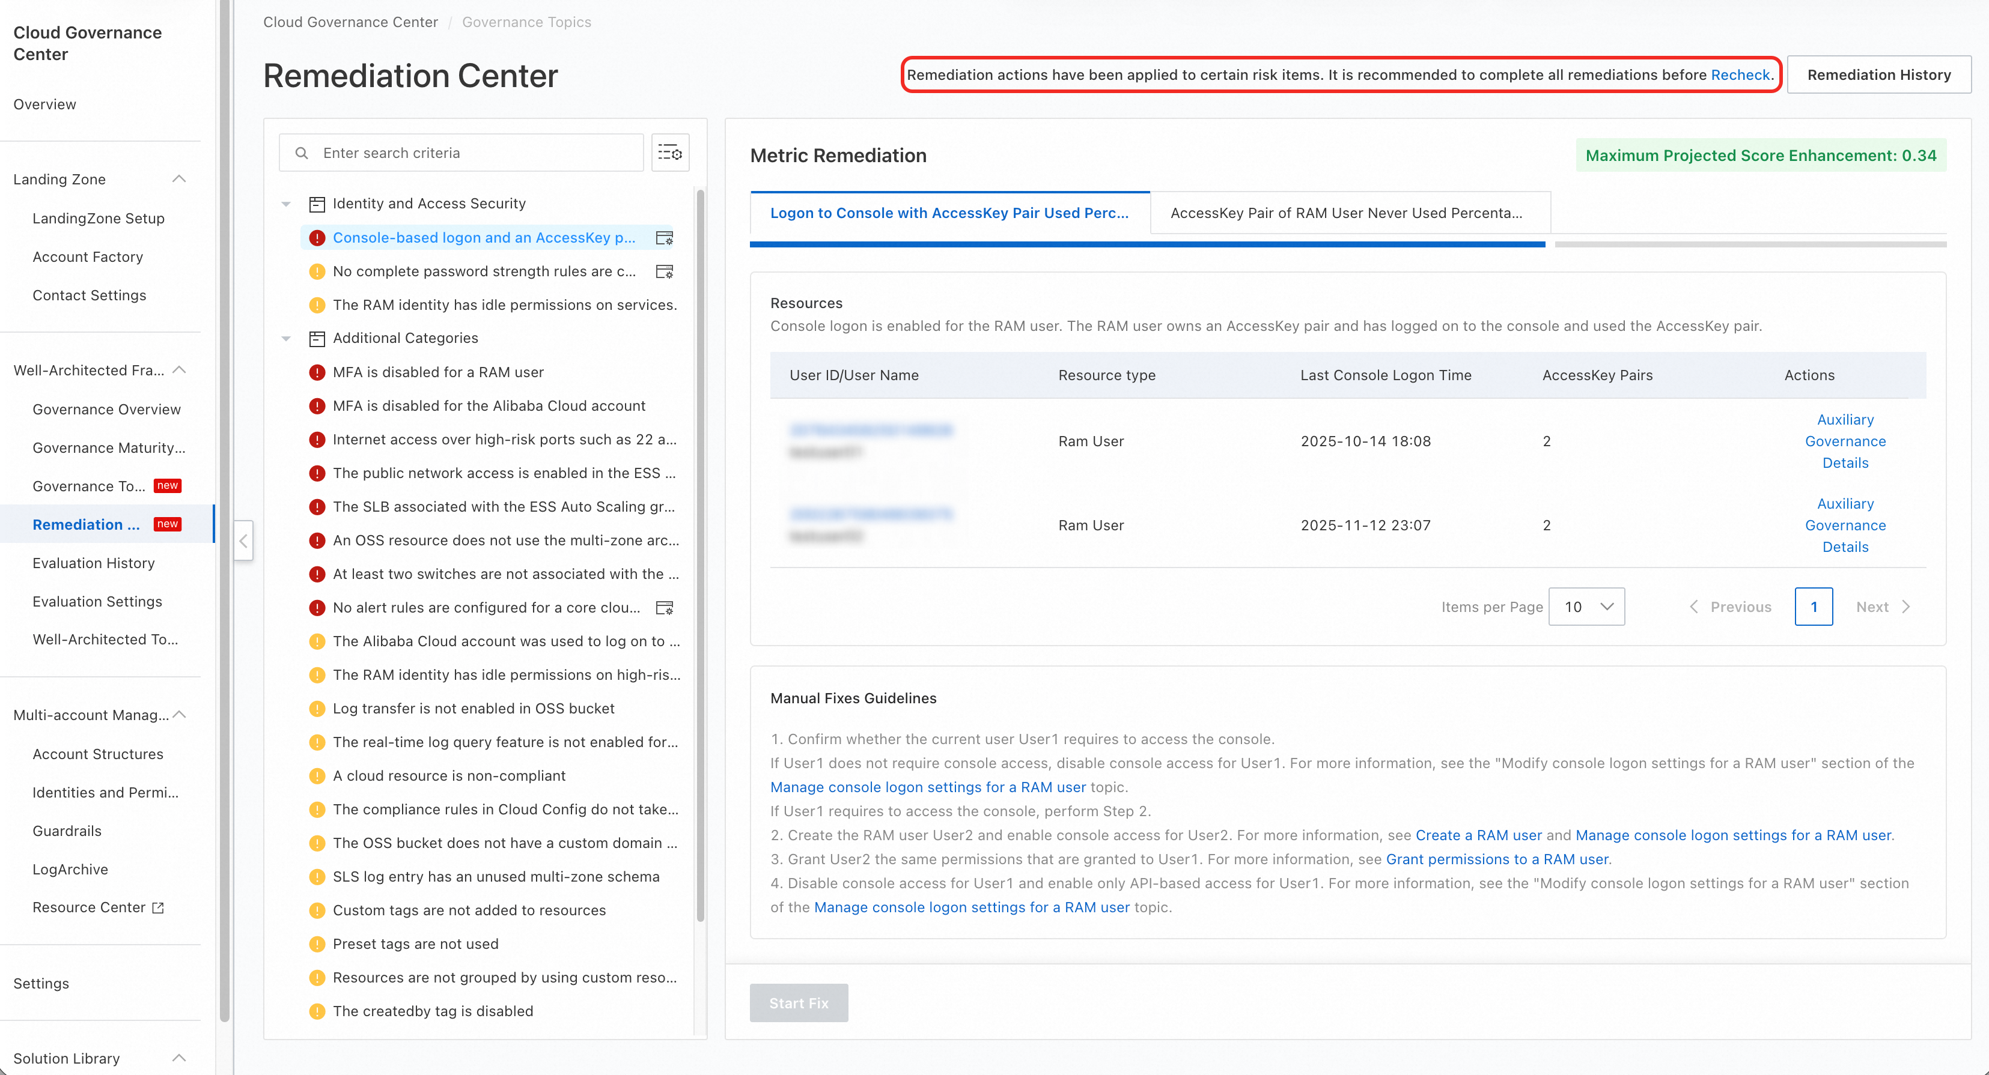Open Evaluation History in the sidebar
1989x1075 pixels.
pos(93,563)
